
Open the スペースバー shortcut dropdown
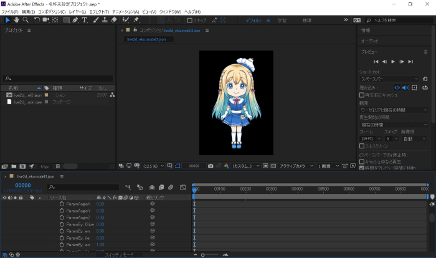click(x=389, y=79)
